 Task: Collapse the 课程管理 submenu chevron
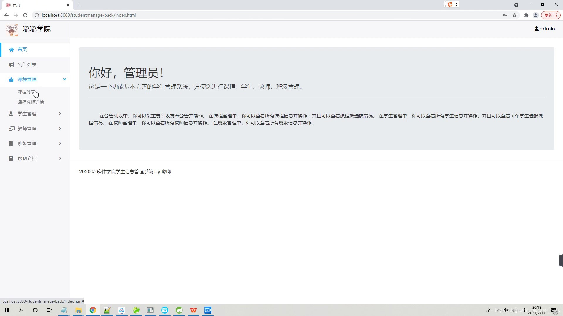pyautogui.click(x=64, y=79)
